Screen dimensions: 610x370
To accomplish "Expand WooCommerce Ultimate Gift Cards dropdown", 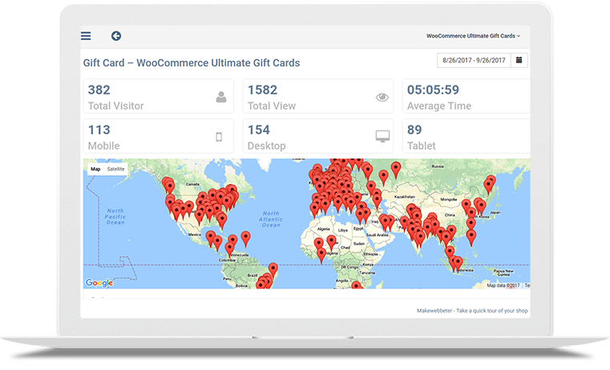I will pos(473,36).
